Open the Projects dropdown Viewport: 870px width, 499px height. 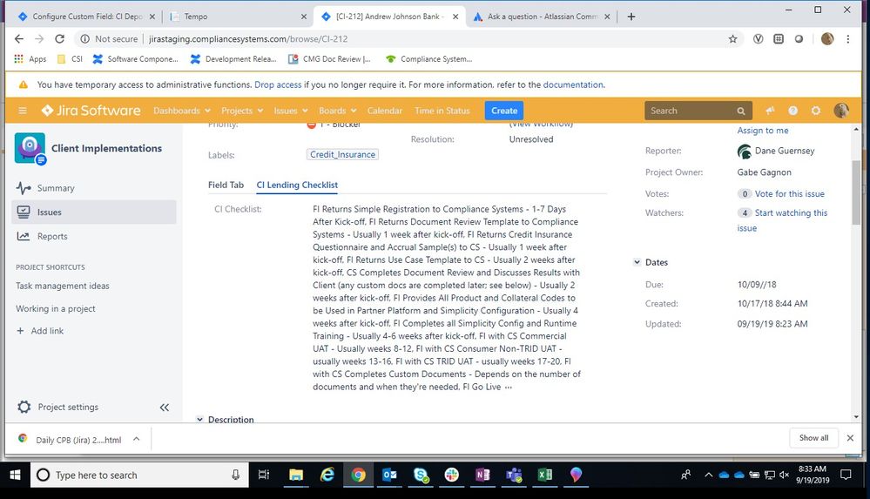click(242, 111)
